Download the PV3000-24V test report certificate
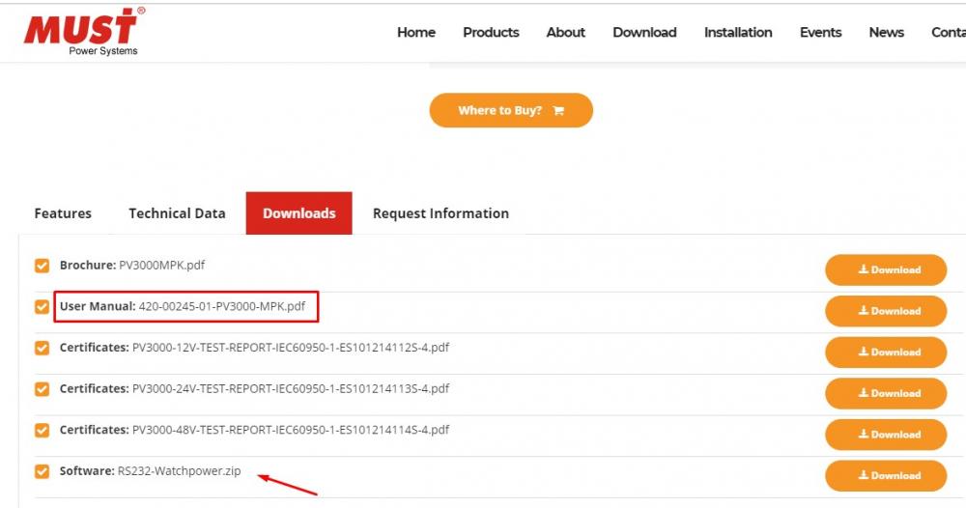This screenshot has height=508, width=966. 885,393
